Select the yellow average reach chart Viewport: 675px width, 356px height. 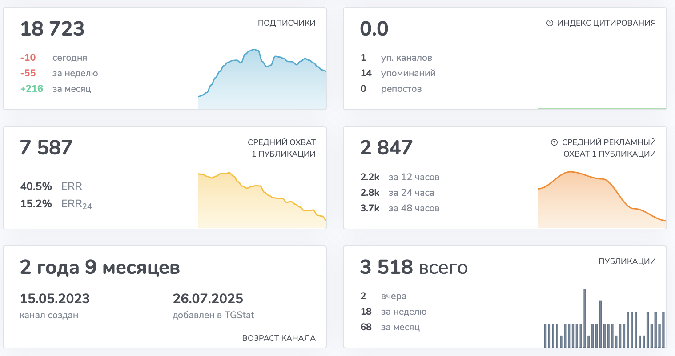click(x=262, y=200)
